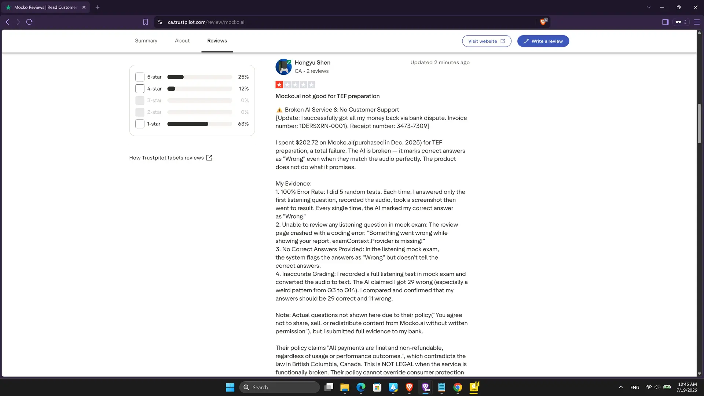Check the 4-star filter checkbox

point(140,89)
